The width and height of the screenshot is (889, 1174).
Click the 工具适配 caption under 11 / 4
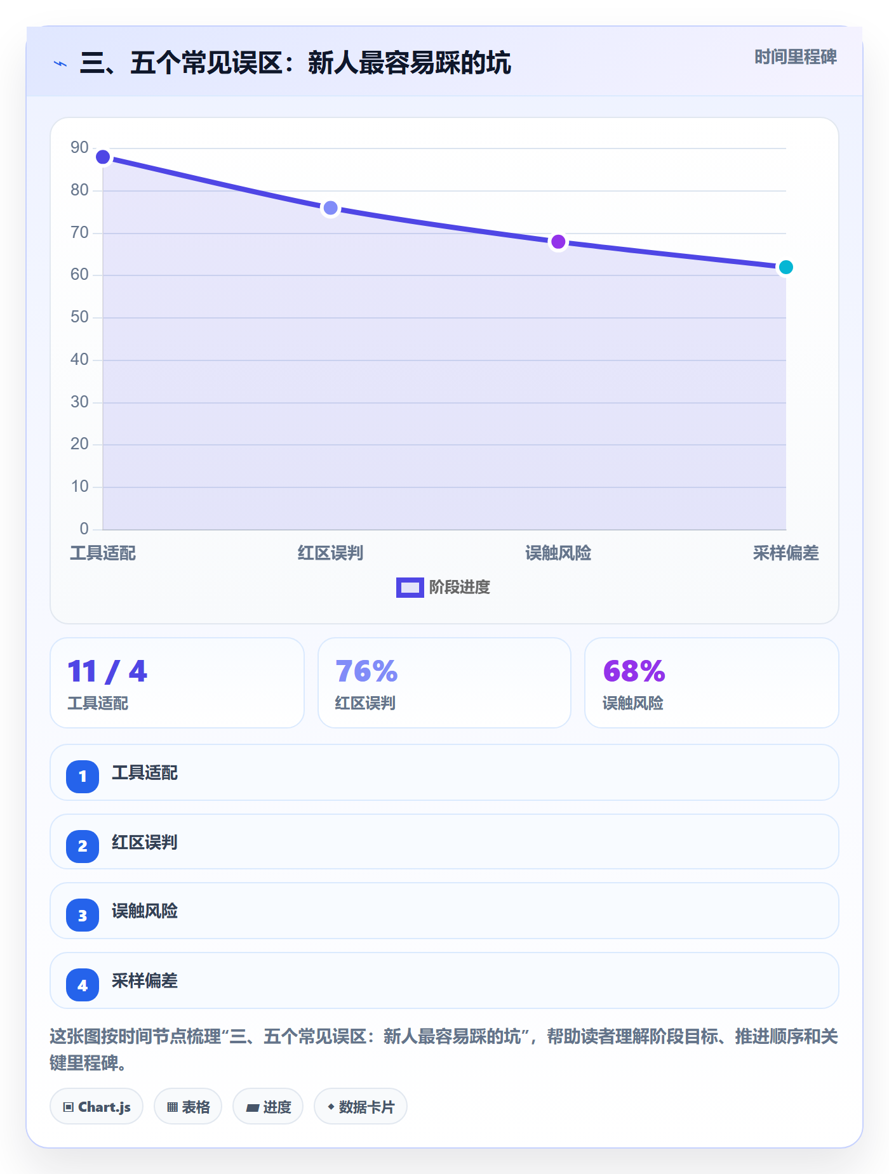(x=98, y=703)
